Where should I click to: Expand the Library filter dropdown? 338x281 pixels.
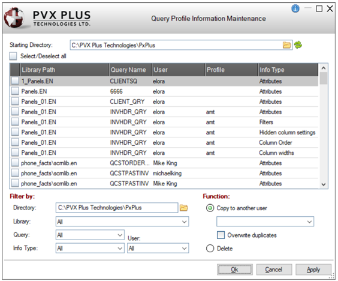122,222
